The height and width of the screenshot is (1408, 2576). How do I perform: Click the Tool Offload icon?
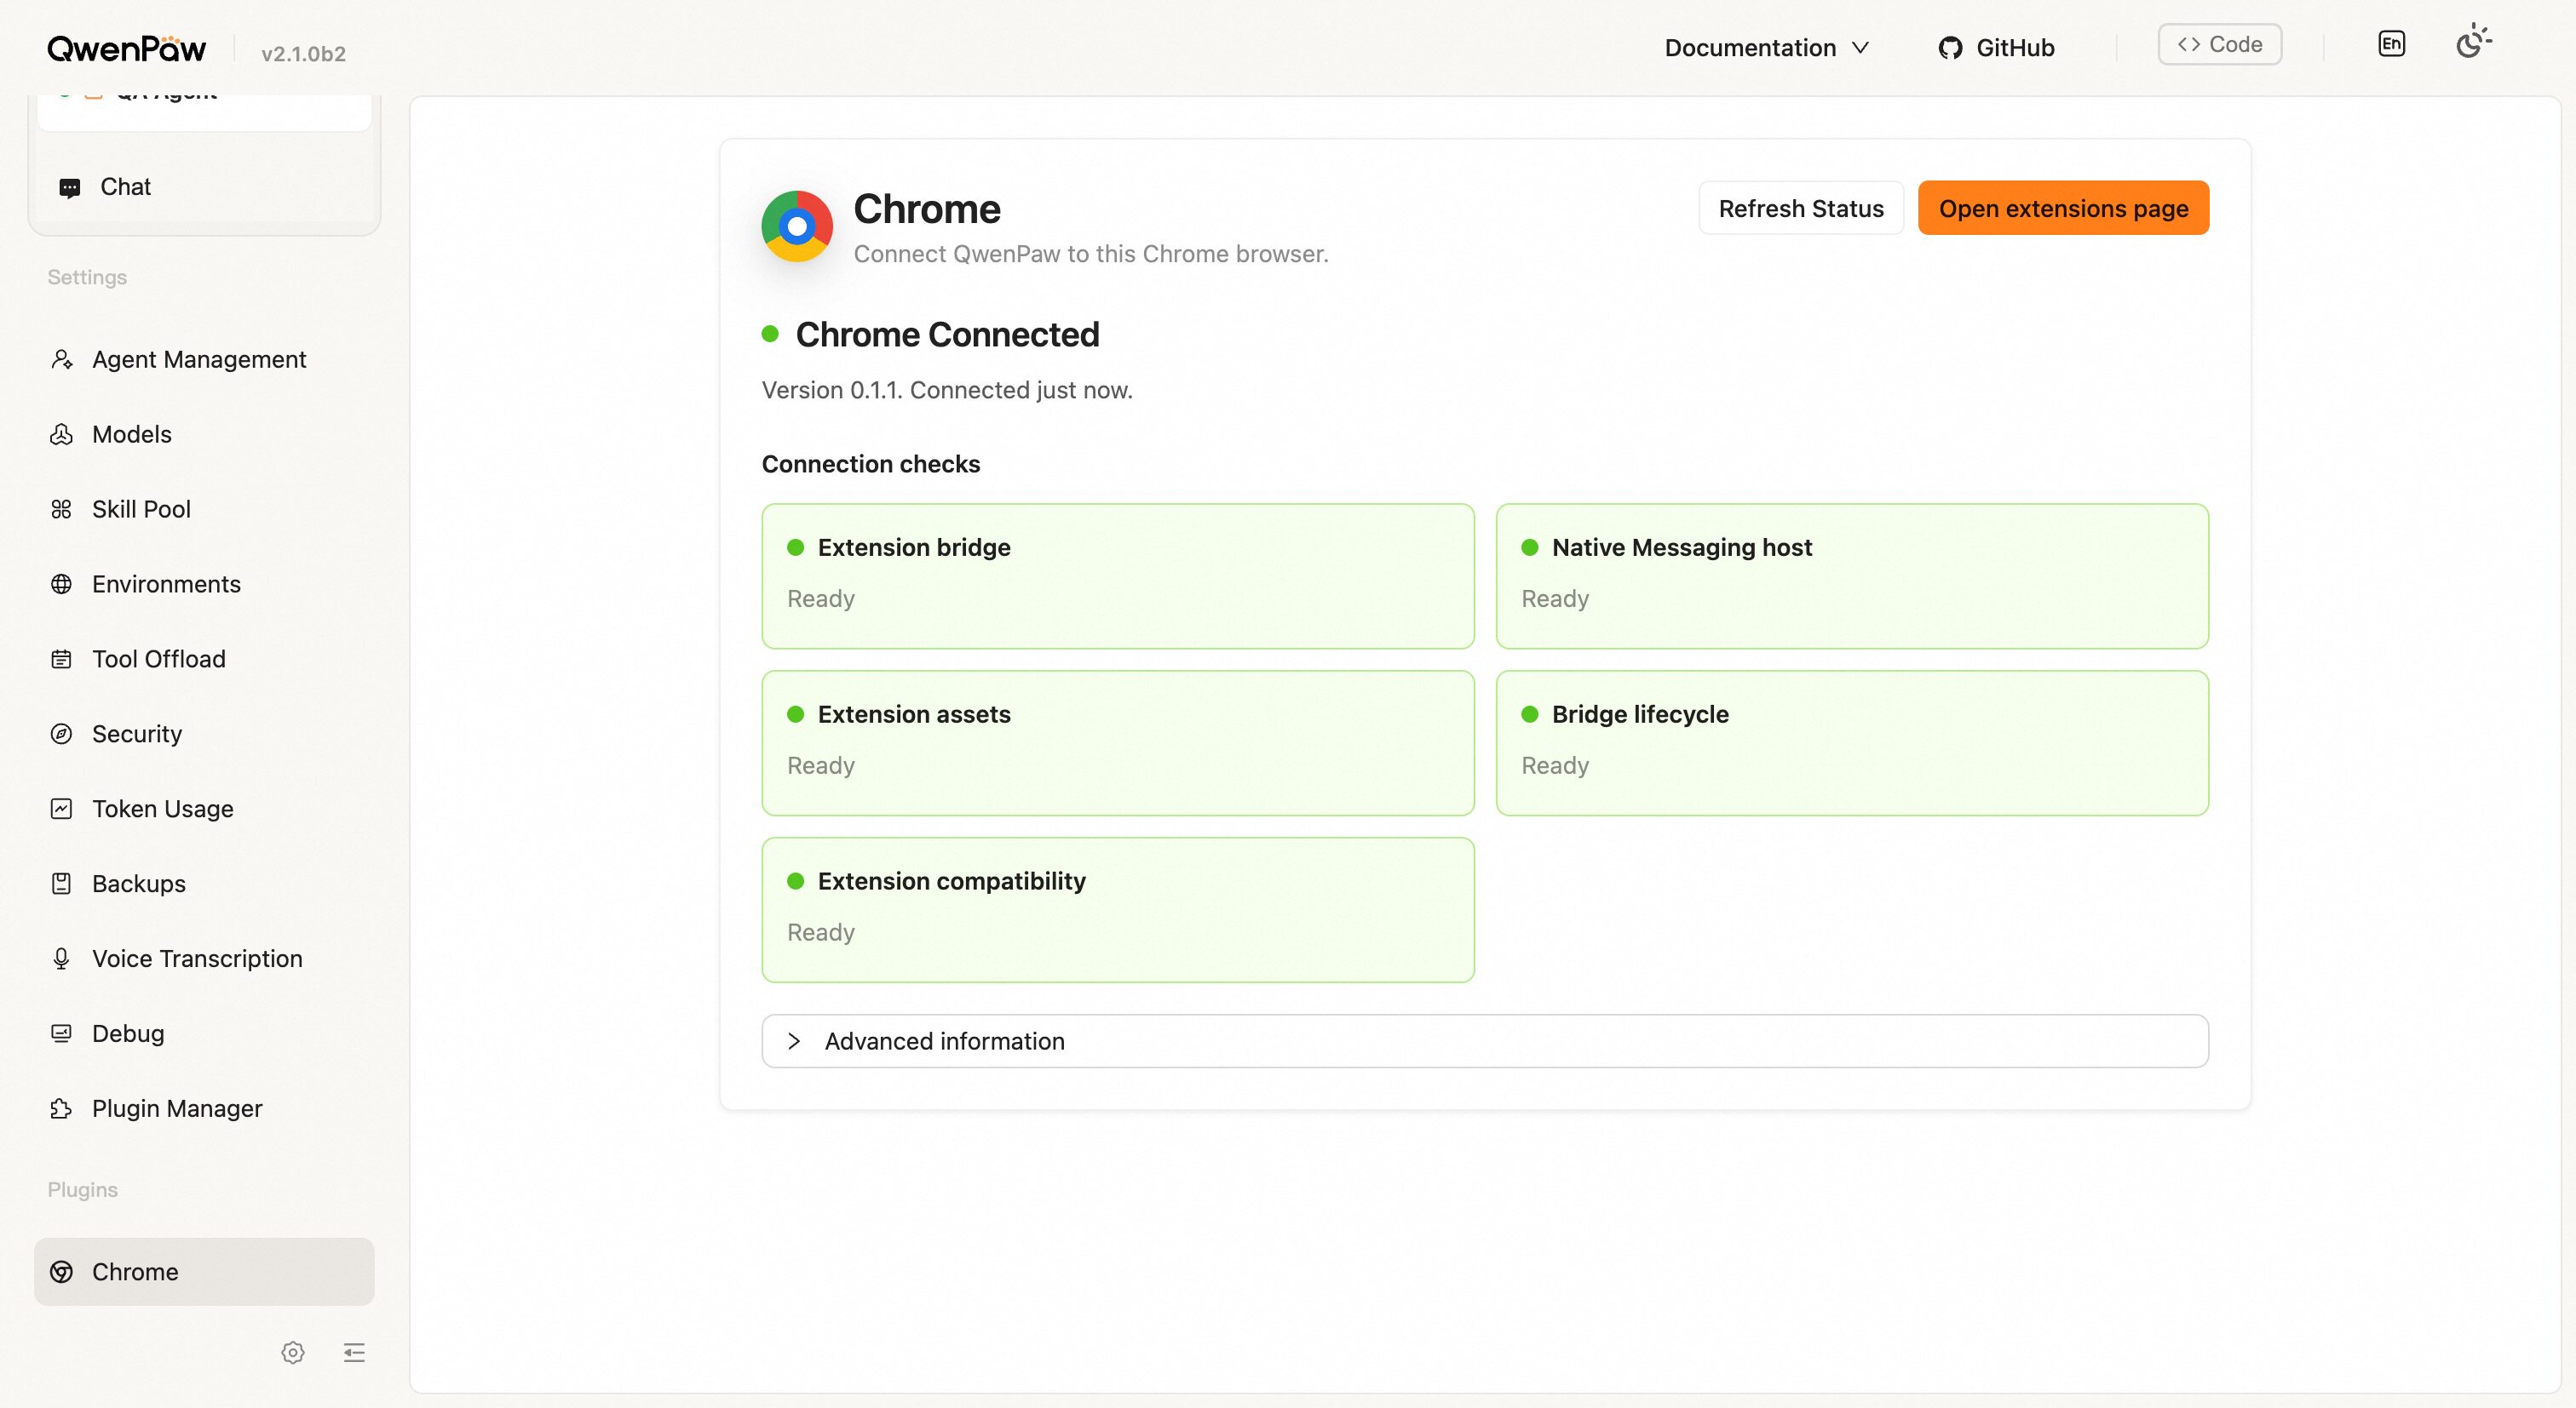click(62, 660)
